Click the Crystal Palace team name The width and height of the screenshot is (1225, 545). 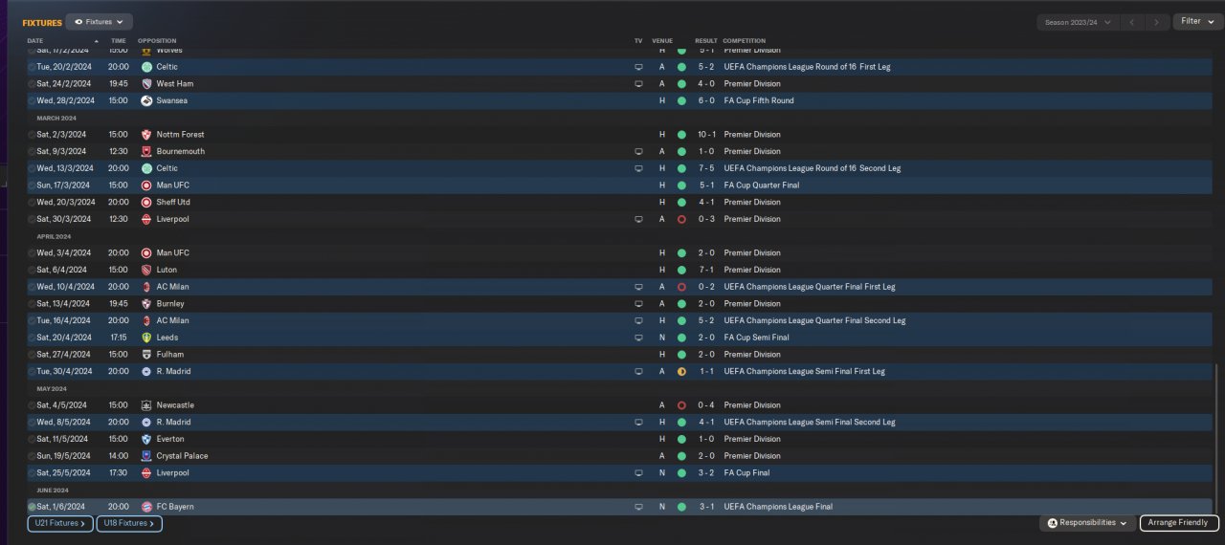(182, 456)
